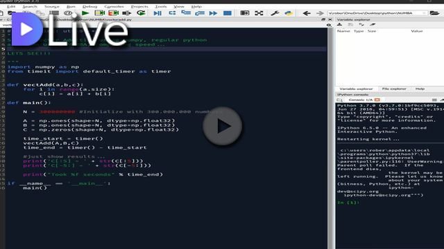Sort variables by the Value column header
The image size is (444, 249).
416,31
